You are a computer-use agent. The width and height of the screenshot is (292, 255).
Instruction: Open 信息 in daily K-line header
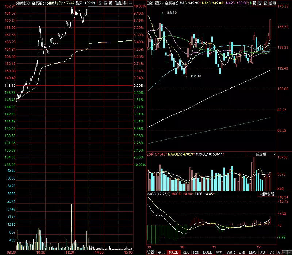click(272, 3)
